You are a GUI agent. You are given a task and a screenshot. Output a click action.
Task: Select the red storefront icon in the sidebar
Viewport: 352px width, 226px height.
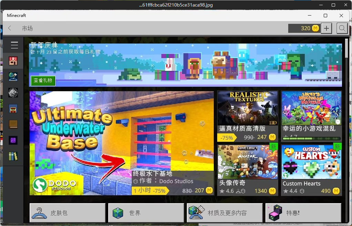click(x=13, y=61)
